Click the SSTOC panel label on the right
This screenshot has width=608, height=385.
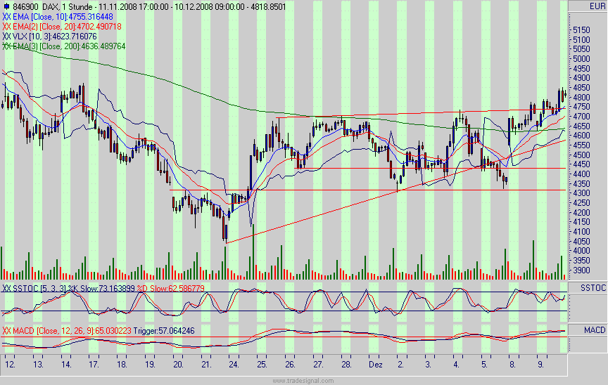click(x=593, y=288)
